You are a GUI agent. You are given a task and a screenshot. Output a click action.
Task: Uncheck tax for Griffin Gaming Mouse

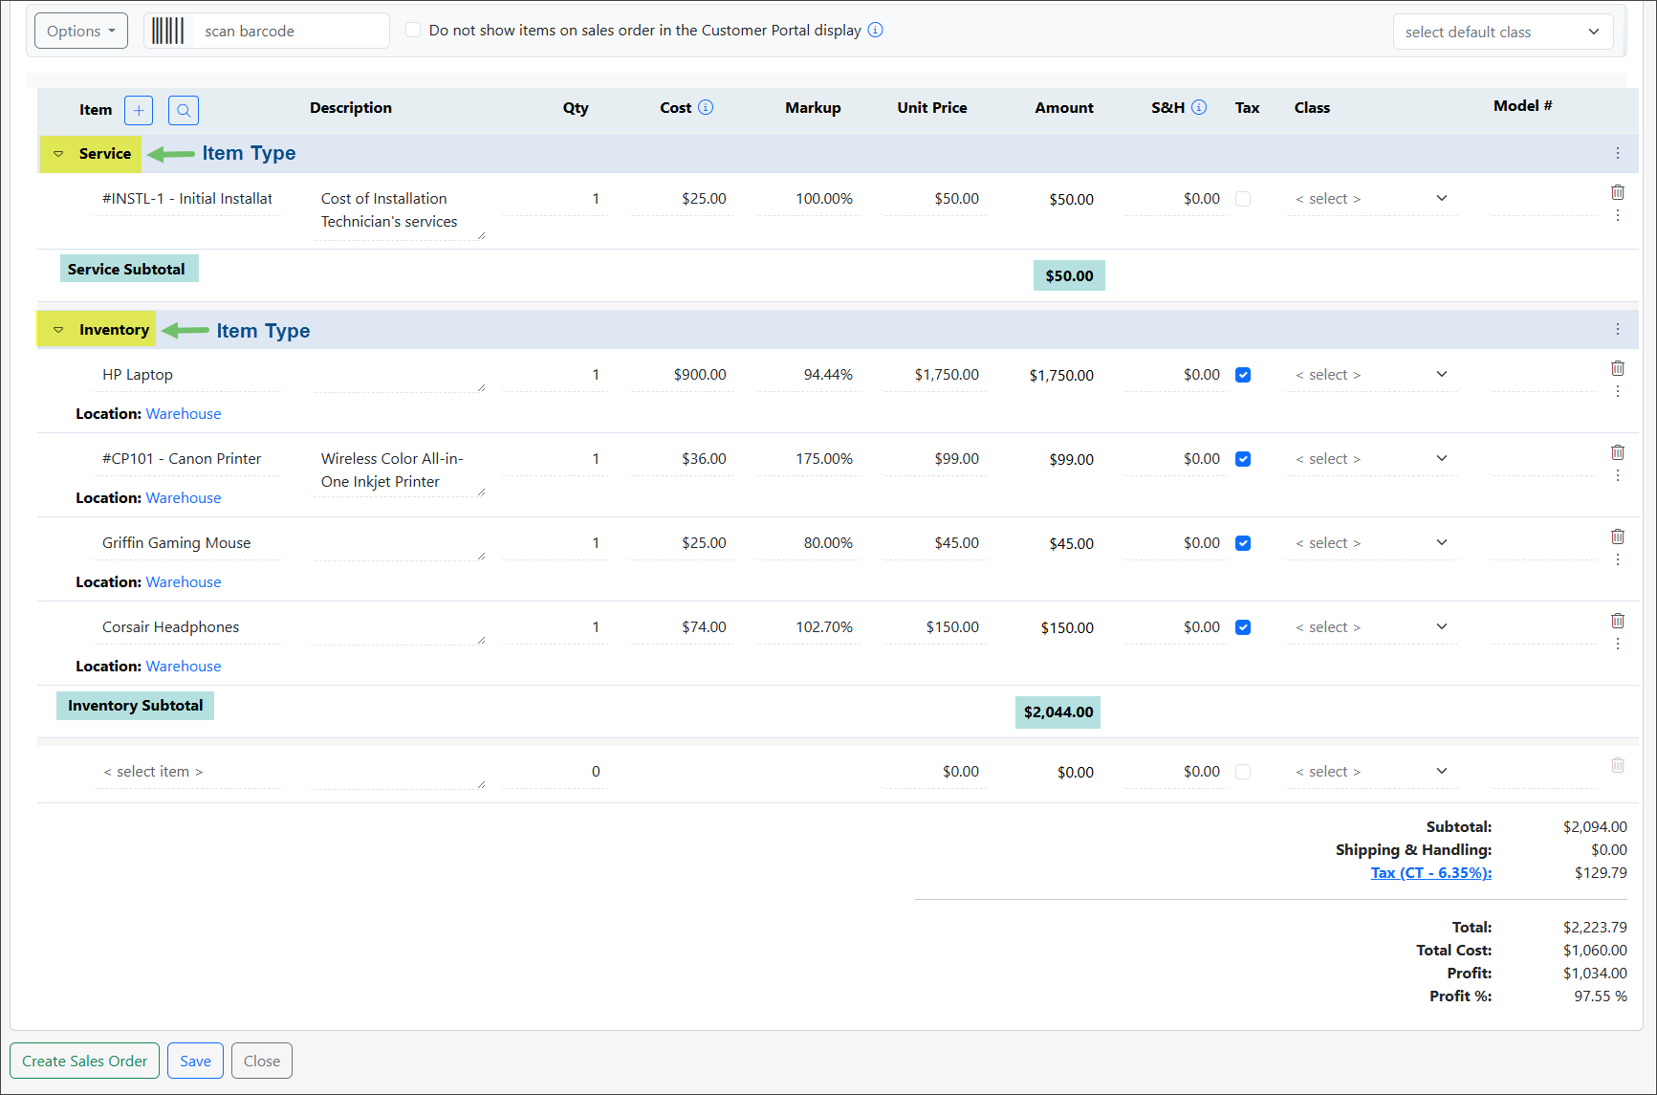(x=1243, y=543)
